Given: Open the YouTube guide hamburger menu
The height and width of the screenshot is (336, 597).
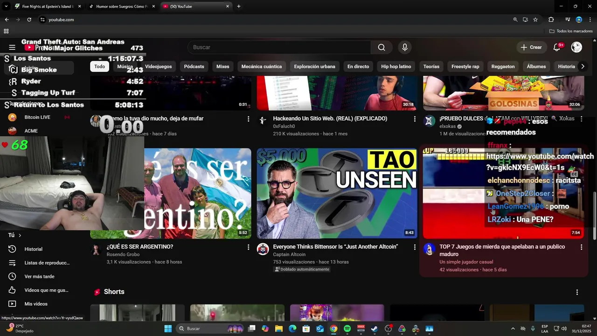Looking at the screenshot, I should [x=12, y=47].
